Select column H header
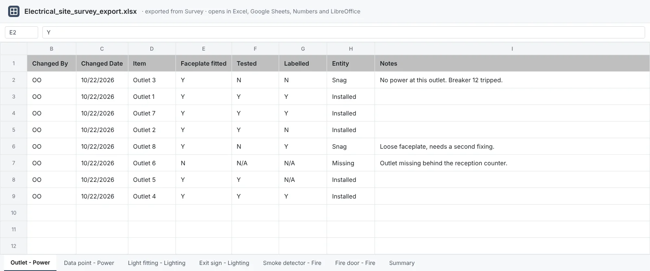The height and width of the screenshot is (271, 650). 351,49
